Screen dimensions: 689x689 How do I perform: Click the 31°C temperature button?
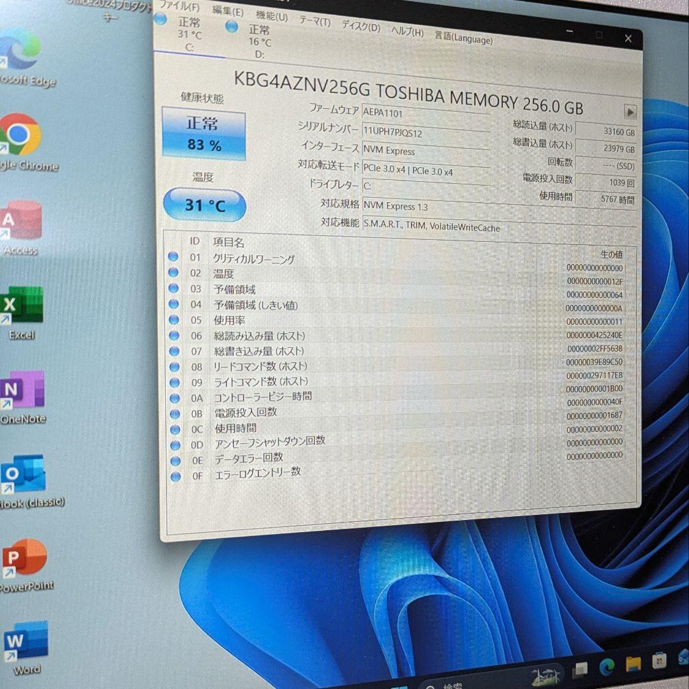[204, 204]
